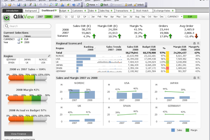The width and height of the screenshot is (210, 140).
Task: Select year 2009
Action: [57, 17]
